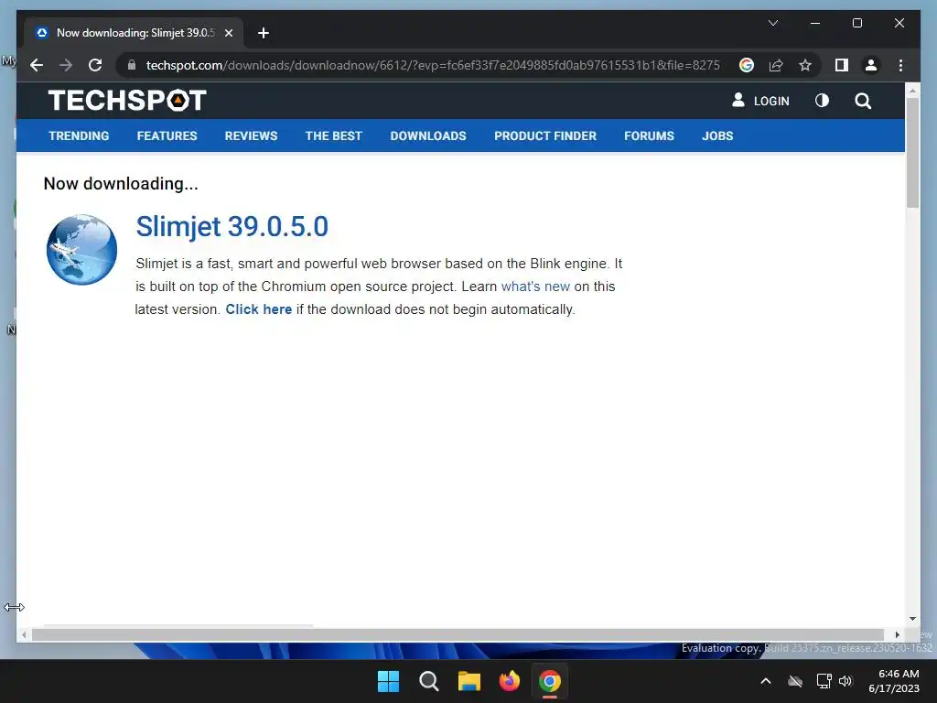The width and height of the screenshot is (937, 703).
Task: Click the horizontal scroll right arrow
Action: click(897, 635)
